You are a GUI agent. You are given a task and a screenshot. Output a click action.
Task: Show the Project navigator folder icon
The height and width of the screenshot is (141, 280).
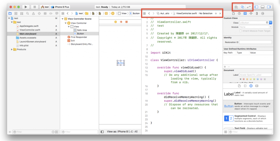[10, 13]
